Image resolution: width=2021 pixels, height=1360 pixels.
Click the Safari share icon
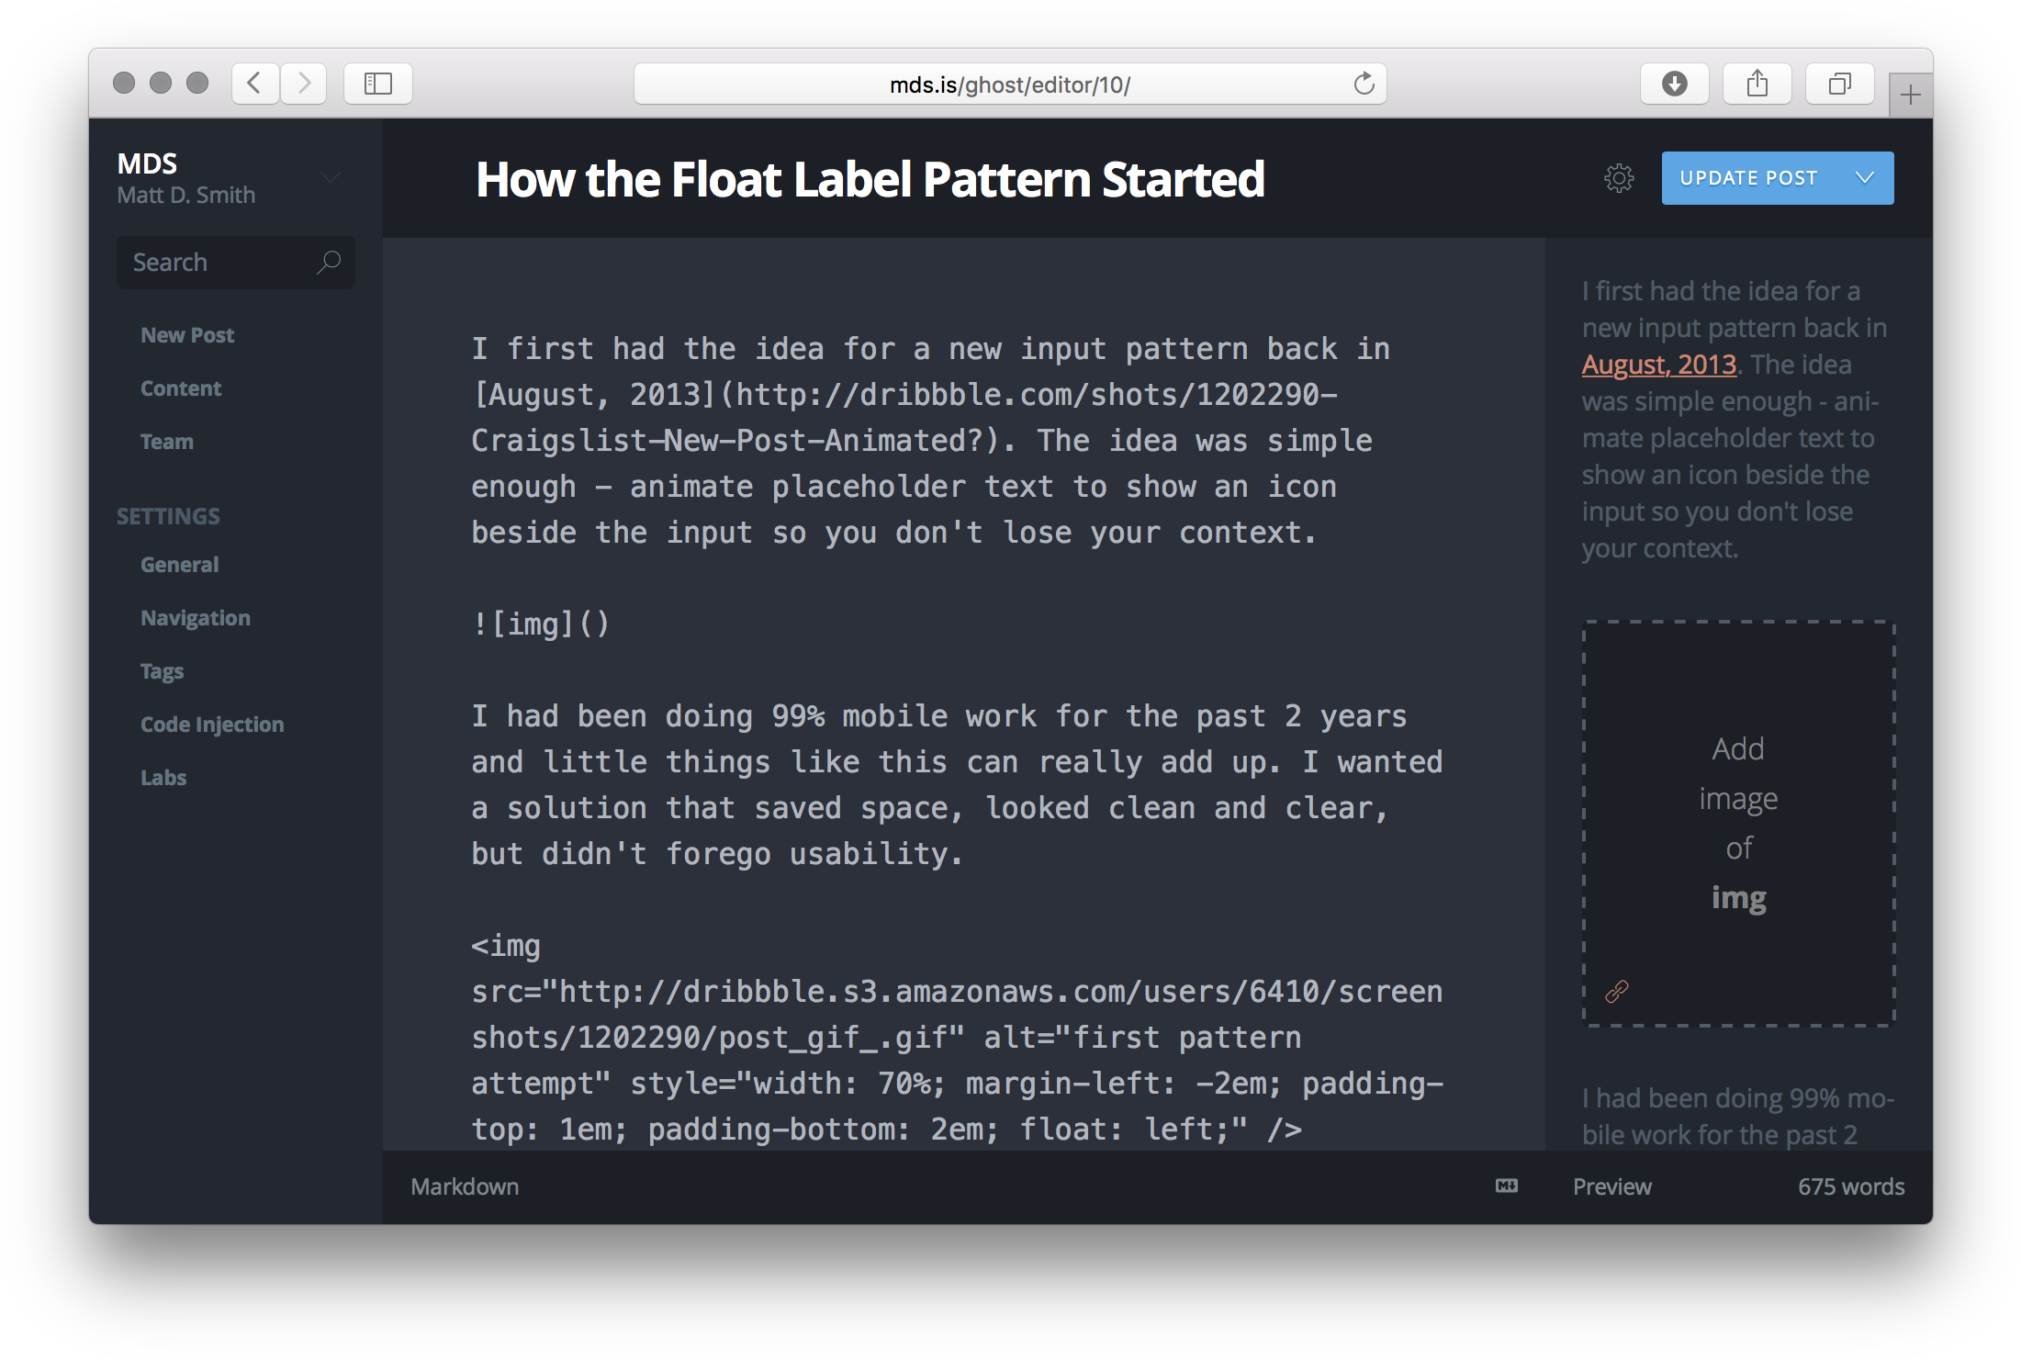click(x=1757, y=84)
